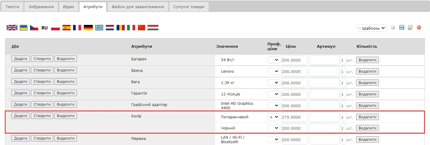This screenshot has width=430, height=145.
Task: Click the gray database cylinder icon
Action: point(393,28)
